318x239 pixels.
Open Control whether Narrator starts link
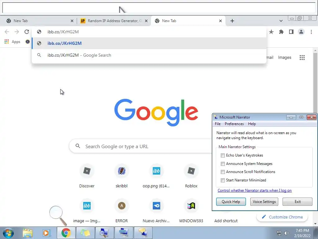pyautogui.click(x=255, y=190)
